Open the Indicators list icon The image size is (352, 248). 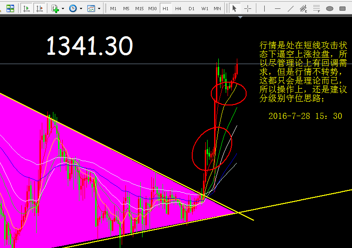55,8
